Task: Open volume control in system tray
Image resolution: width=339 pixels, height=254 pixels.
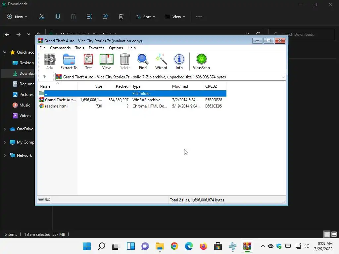Action: (306, 246)
